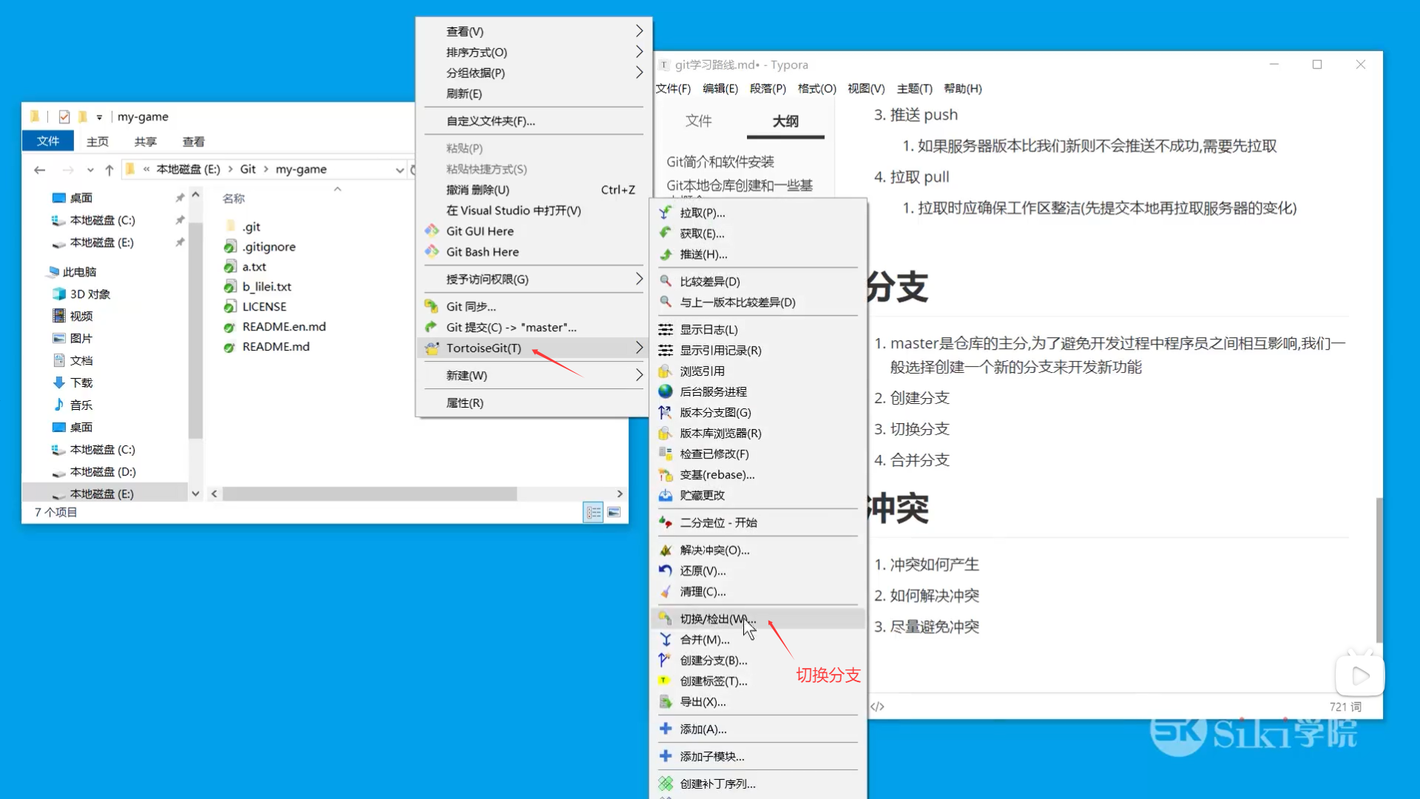The width and height of the screenshot is (1420, 799).
Task: Navigate back in File Explorer
Action: [39, 169]
